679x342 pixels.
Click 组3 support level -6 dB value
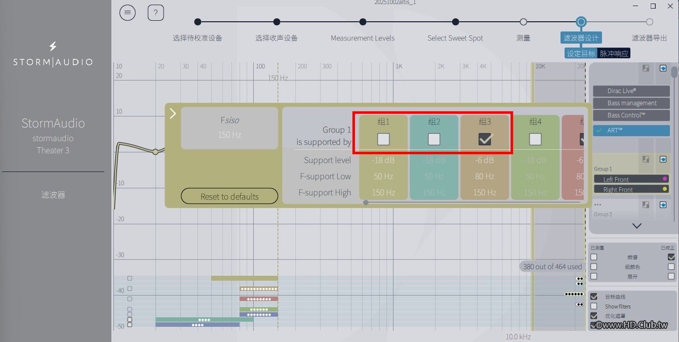pos(485,160)
